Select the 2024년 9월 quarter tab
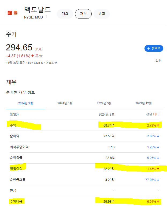The image size is (167, 207). [25, 103]
